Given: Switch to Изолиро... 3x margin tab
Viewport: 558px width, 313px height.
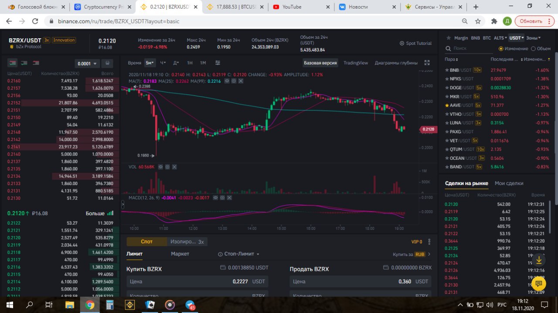Looking at the screenshot, I should tap(187, 242).
